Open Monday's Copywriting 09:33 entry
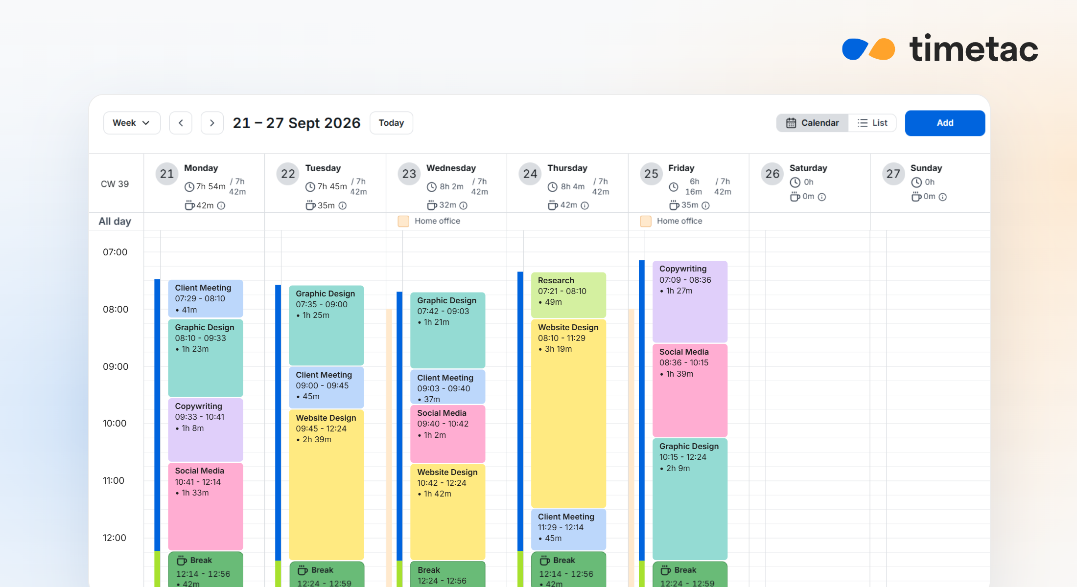The height and width of the screenshot is (587, 1077). 206,429
